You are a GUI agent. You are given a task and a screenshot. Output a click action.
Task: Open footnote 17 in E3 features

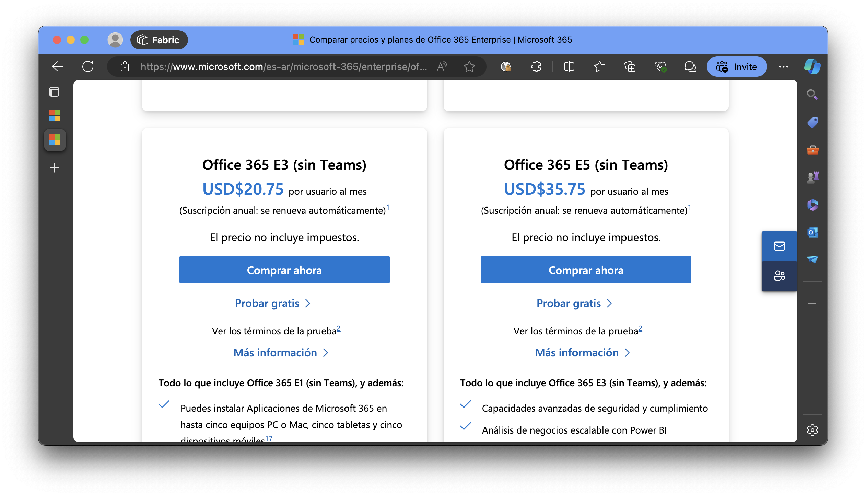[x=269, y=438]
